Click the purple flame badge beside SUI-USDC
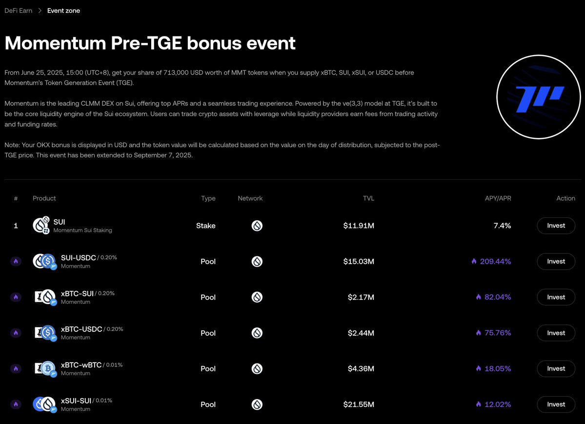 point(16,261)
